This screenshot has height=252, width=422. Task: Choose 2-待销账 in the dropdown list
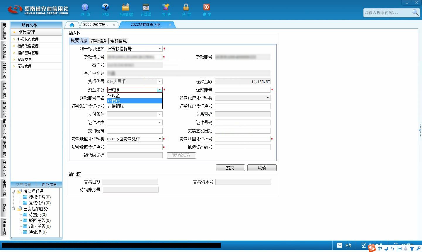pos(135,106)
